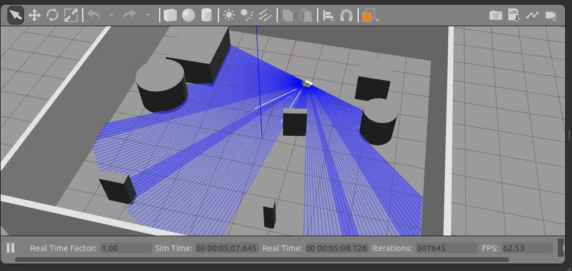Pause the simulation
572x271 pixels.
point(10,248)
